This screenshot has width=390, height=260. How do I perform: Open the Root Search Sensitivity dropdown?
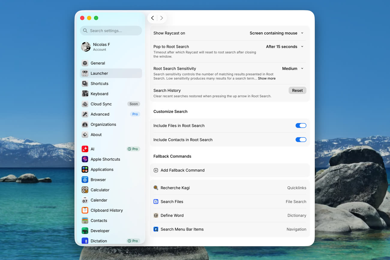pyautogui.click(x=293, y=68)
